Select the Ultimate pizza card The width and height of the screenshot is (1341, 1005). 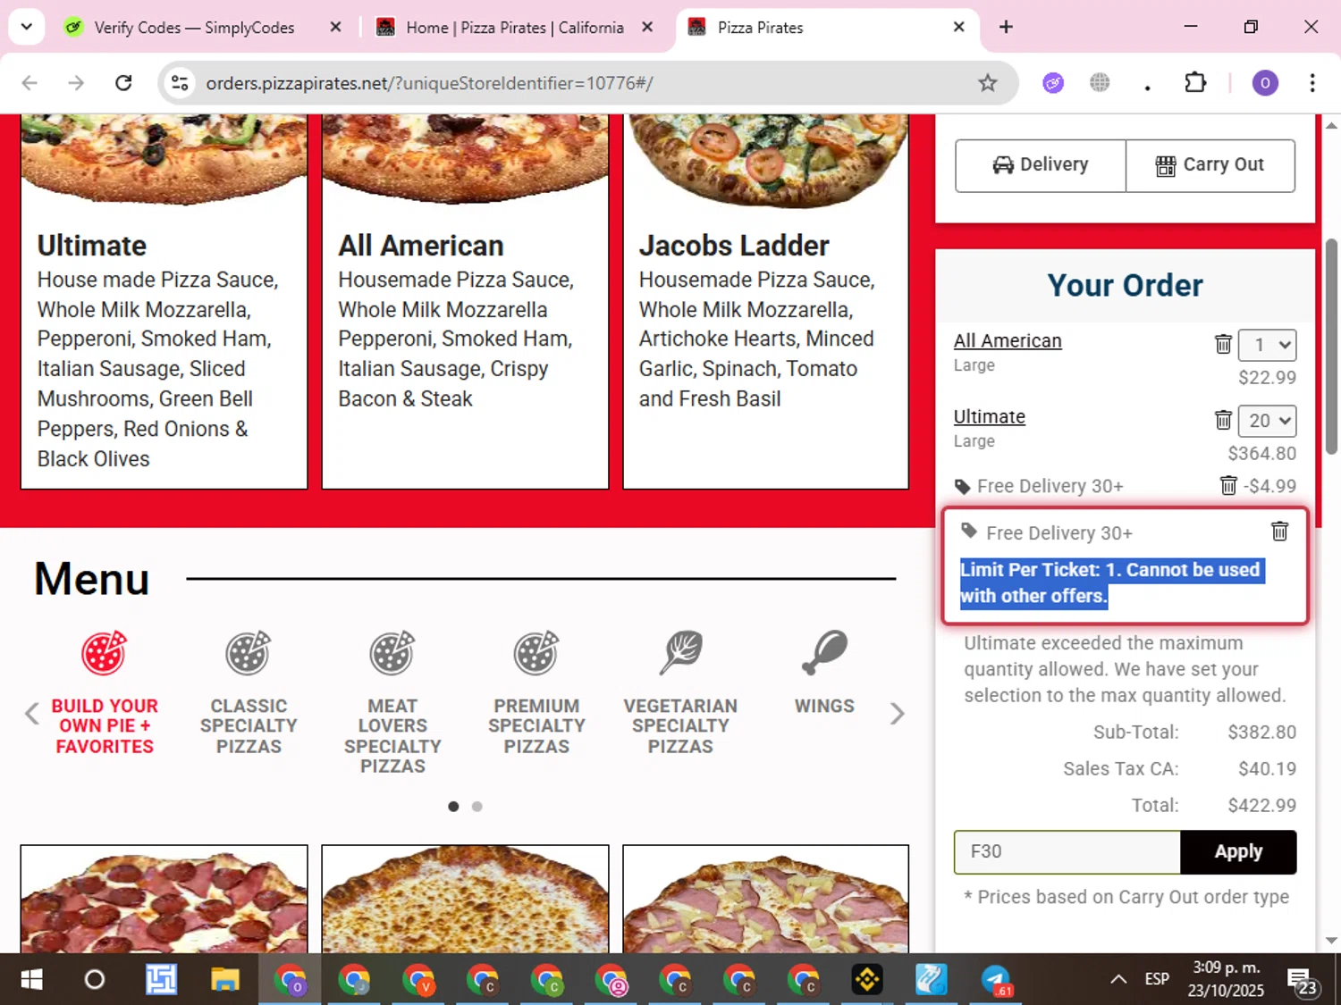164,302
